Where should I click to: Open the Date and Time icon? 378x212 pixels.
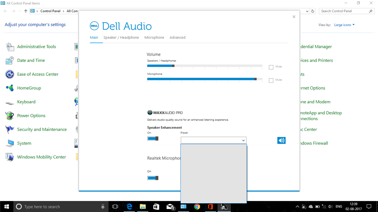coord(10,60)
